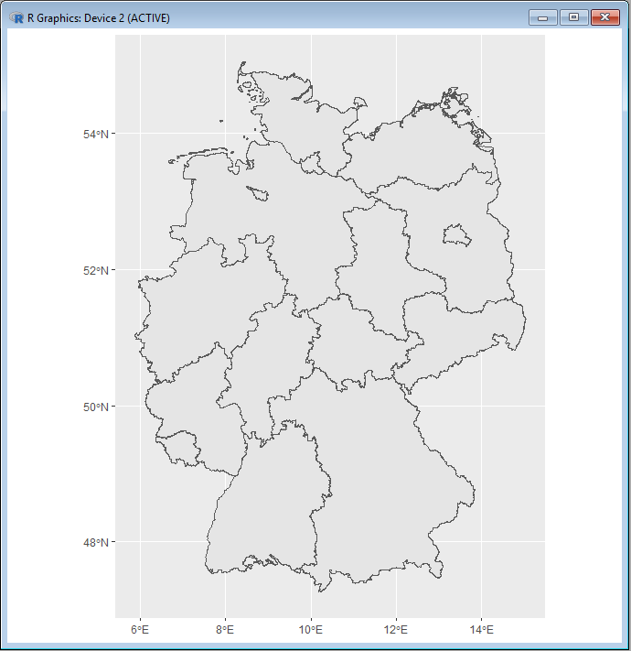Click the 12°E longitude axis label
This screenshot has width=631, height=651.
pyautogui.click(x=396, y=630)
